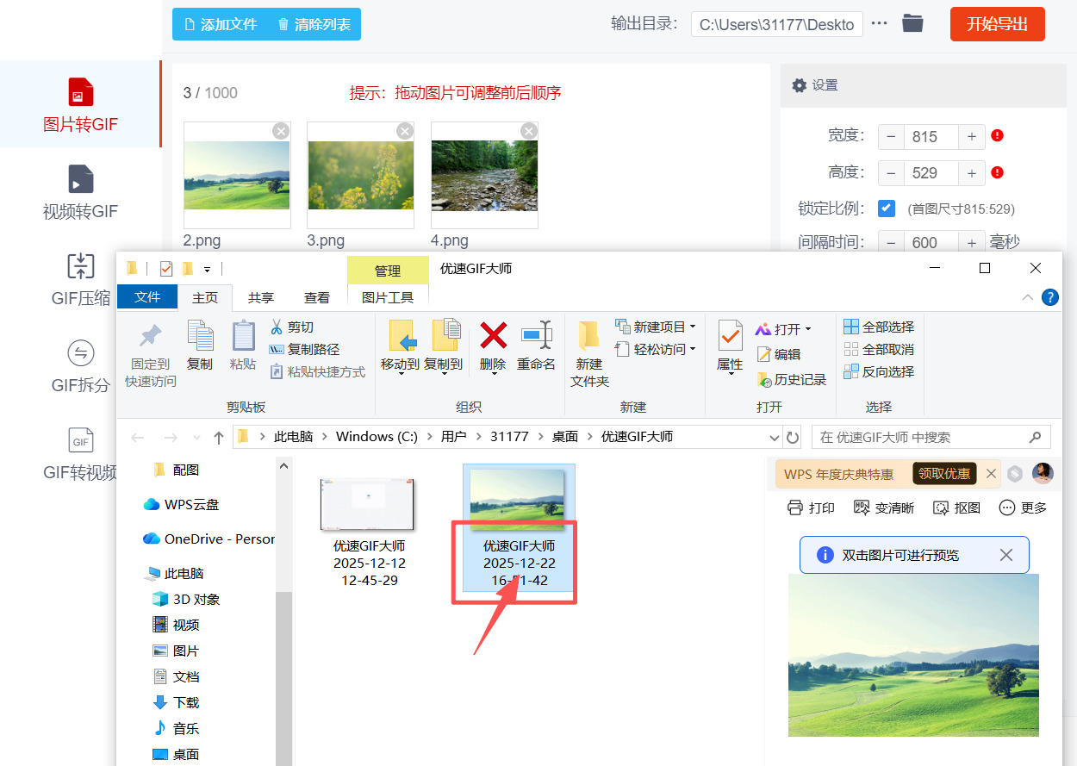Expand the address bar path dropdown

(774, 436)
